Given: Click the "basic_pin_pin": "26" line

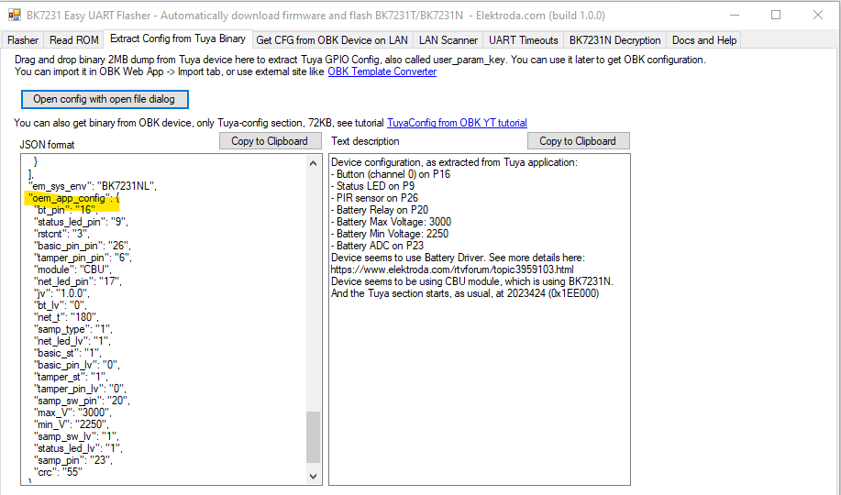Looking at the screenshot, I should (82, 246).
